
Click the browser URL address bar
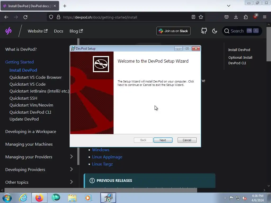[126, 17]
